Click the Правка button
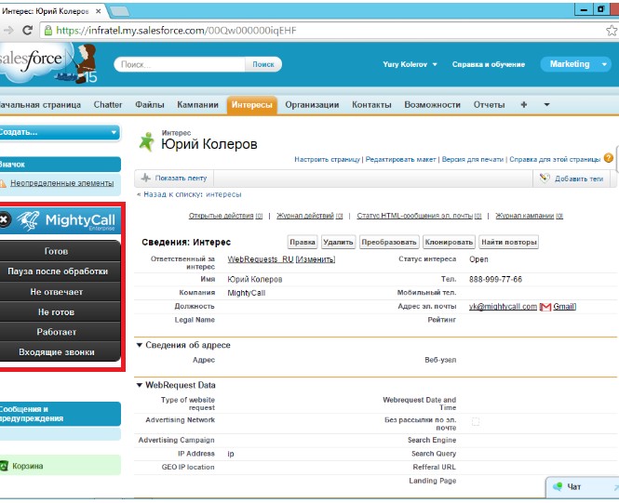Screen dimensions: 619x503 pyautogui.click(x=303, y=242)
